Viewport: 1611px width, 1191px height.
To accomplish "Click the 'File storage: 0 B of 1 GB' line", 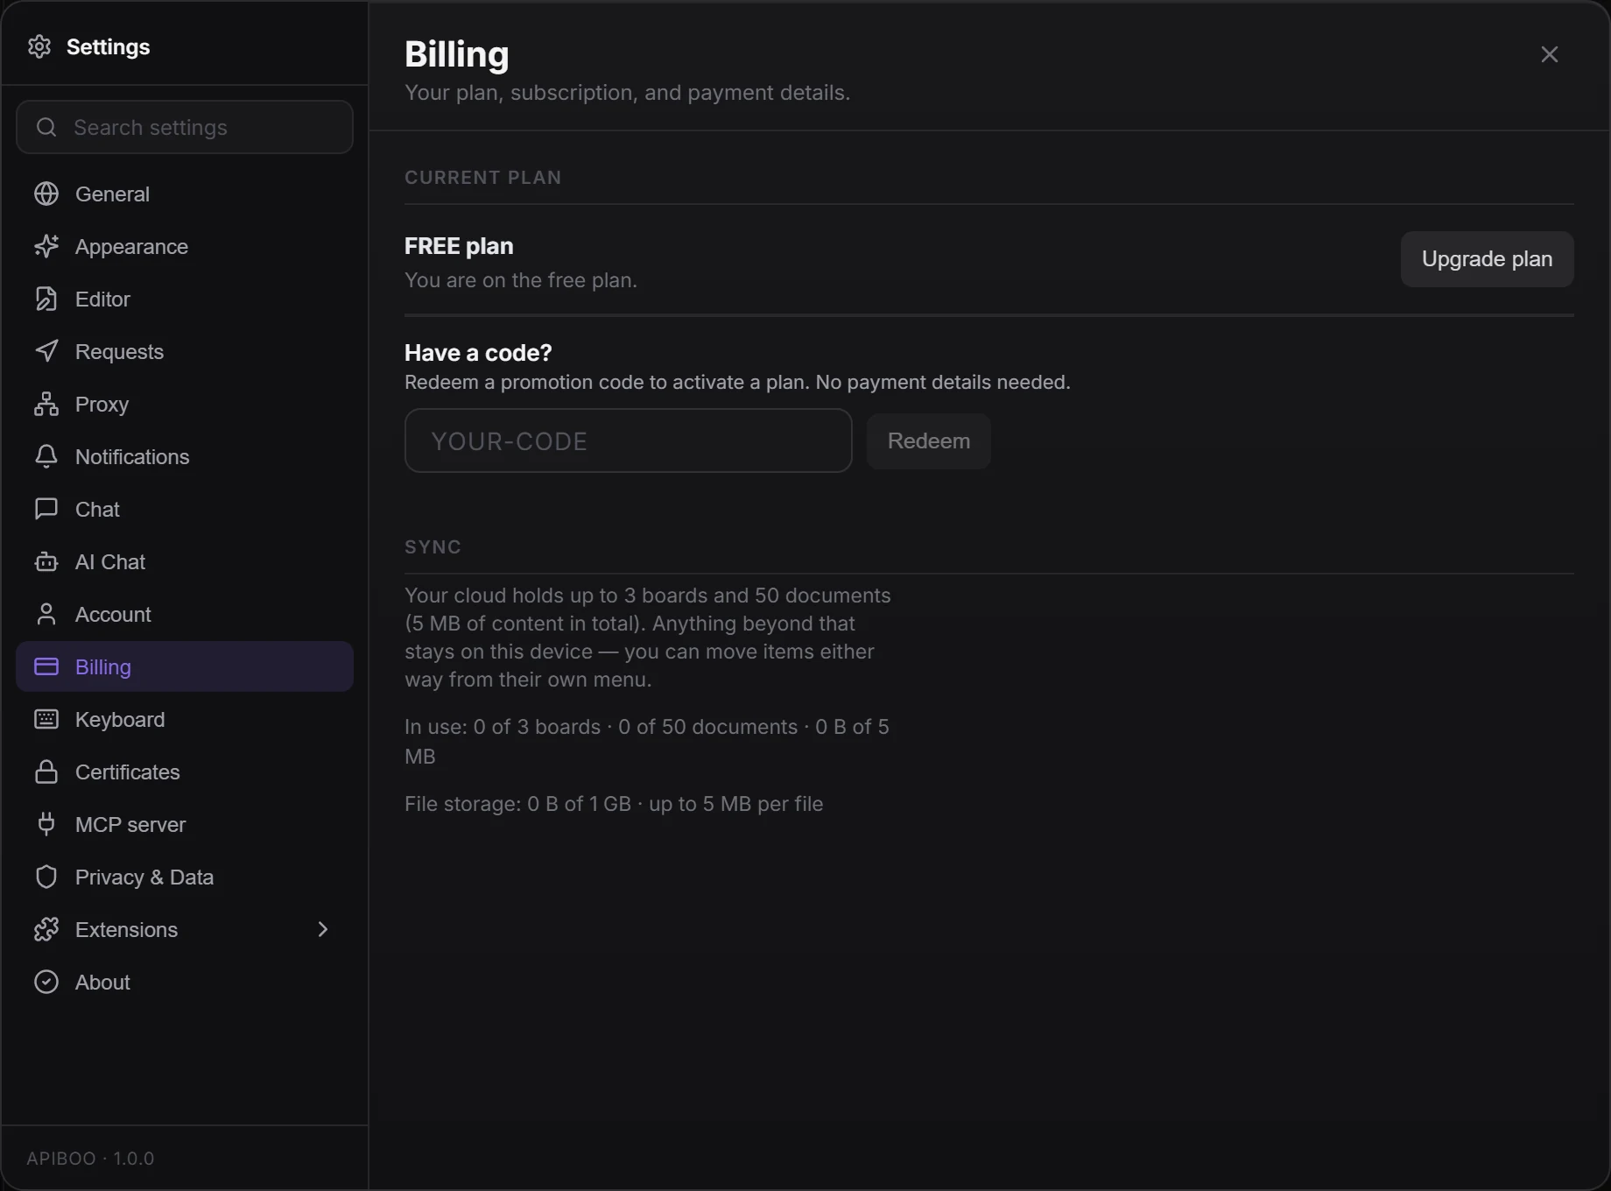I will (614, 804).
